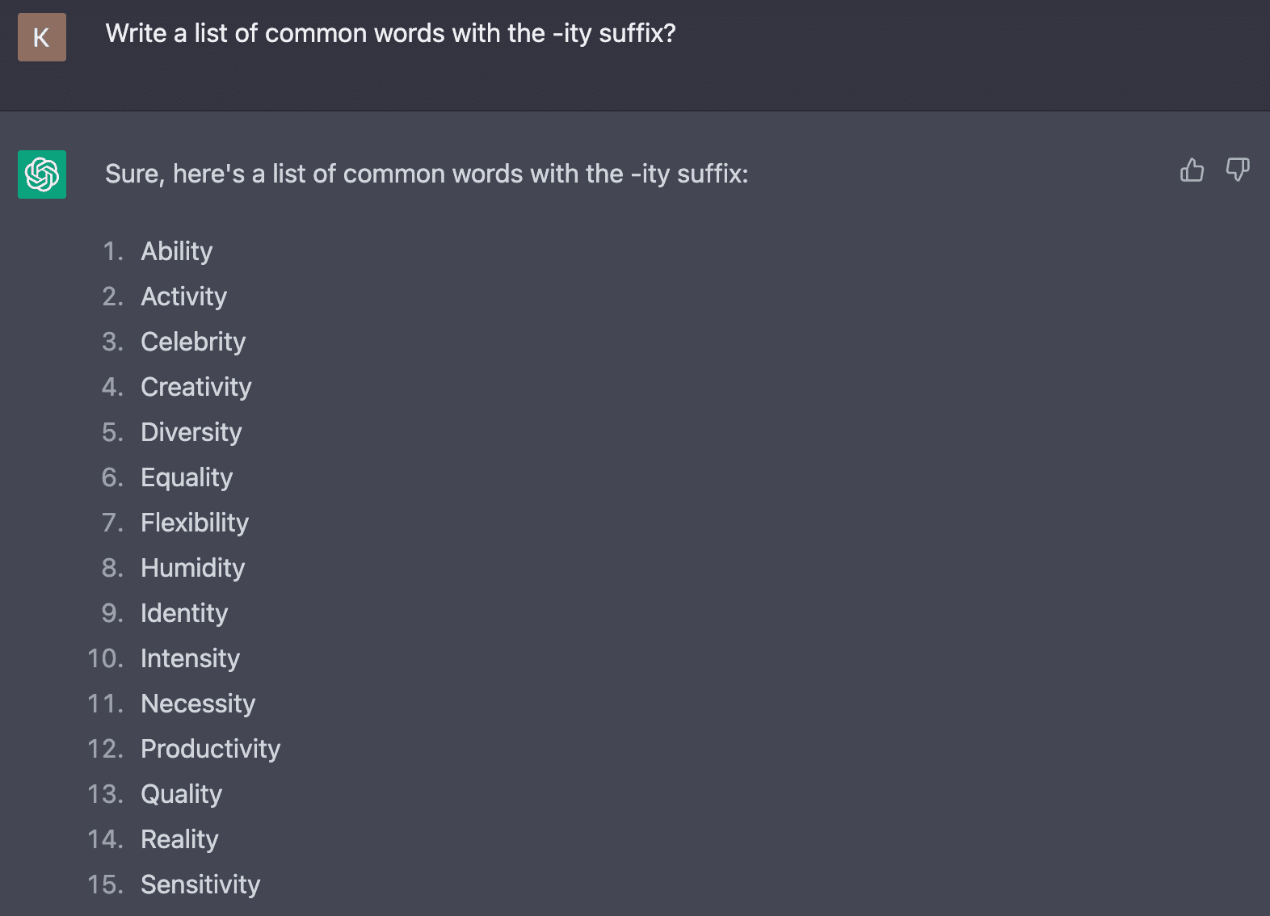Viewport: 1270px width, 916px height.
Task: Click on Flexibility in the list
Action: [195, 523]
